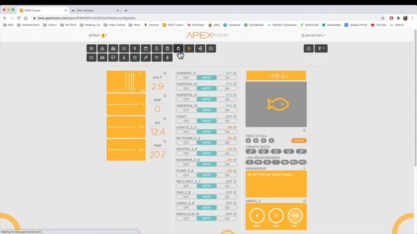This screenshot has height=234, width=417.
Task: Open the list view toolbar icon
Action: [91, 49]
